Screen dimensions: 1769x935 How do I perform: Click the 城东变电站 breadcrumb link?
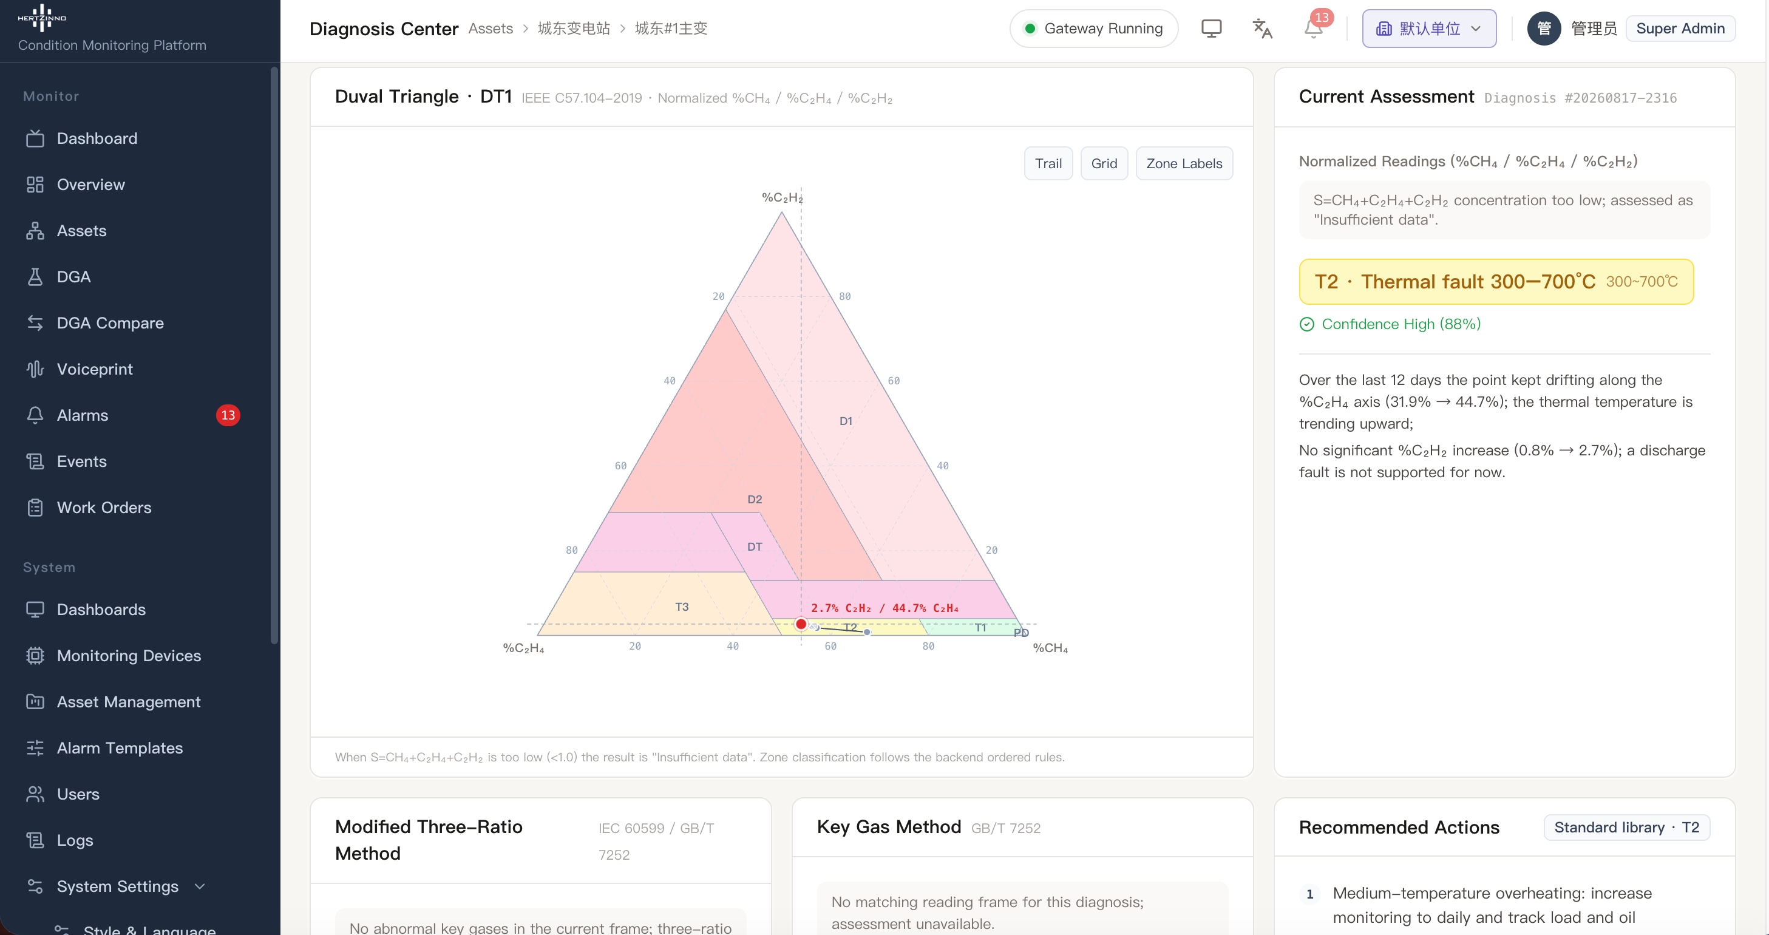(574, 28)
